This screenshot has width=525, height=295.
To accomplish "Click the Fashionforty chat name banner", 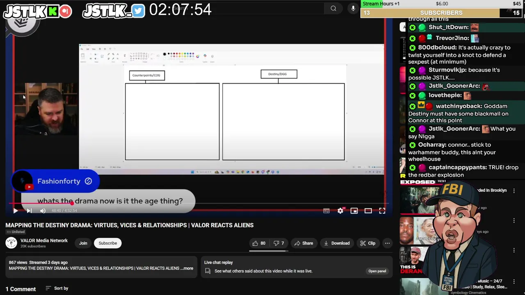I will [55, 181].
